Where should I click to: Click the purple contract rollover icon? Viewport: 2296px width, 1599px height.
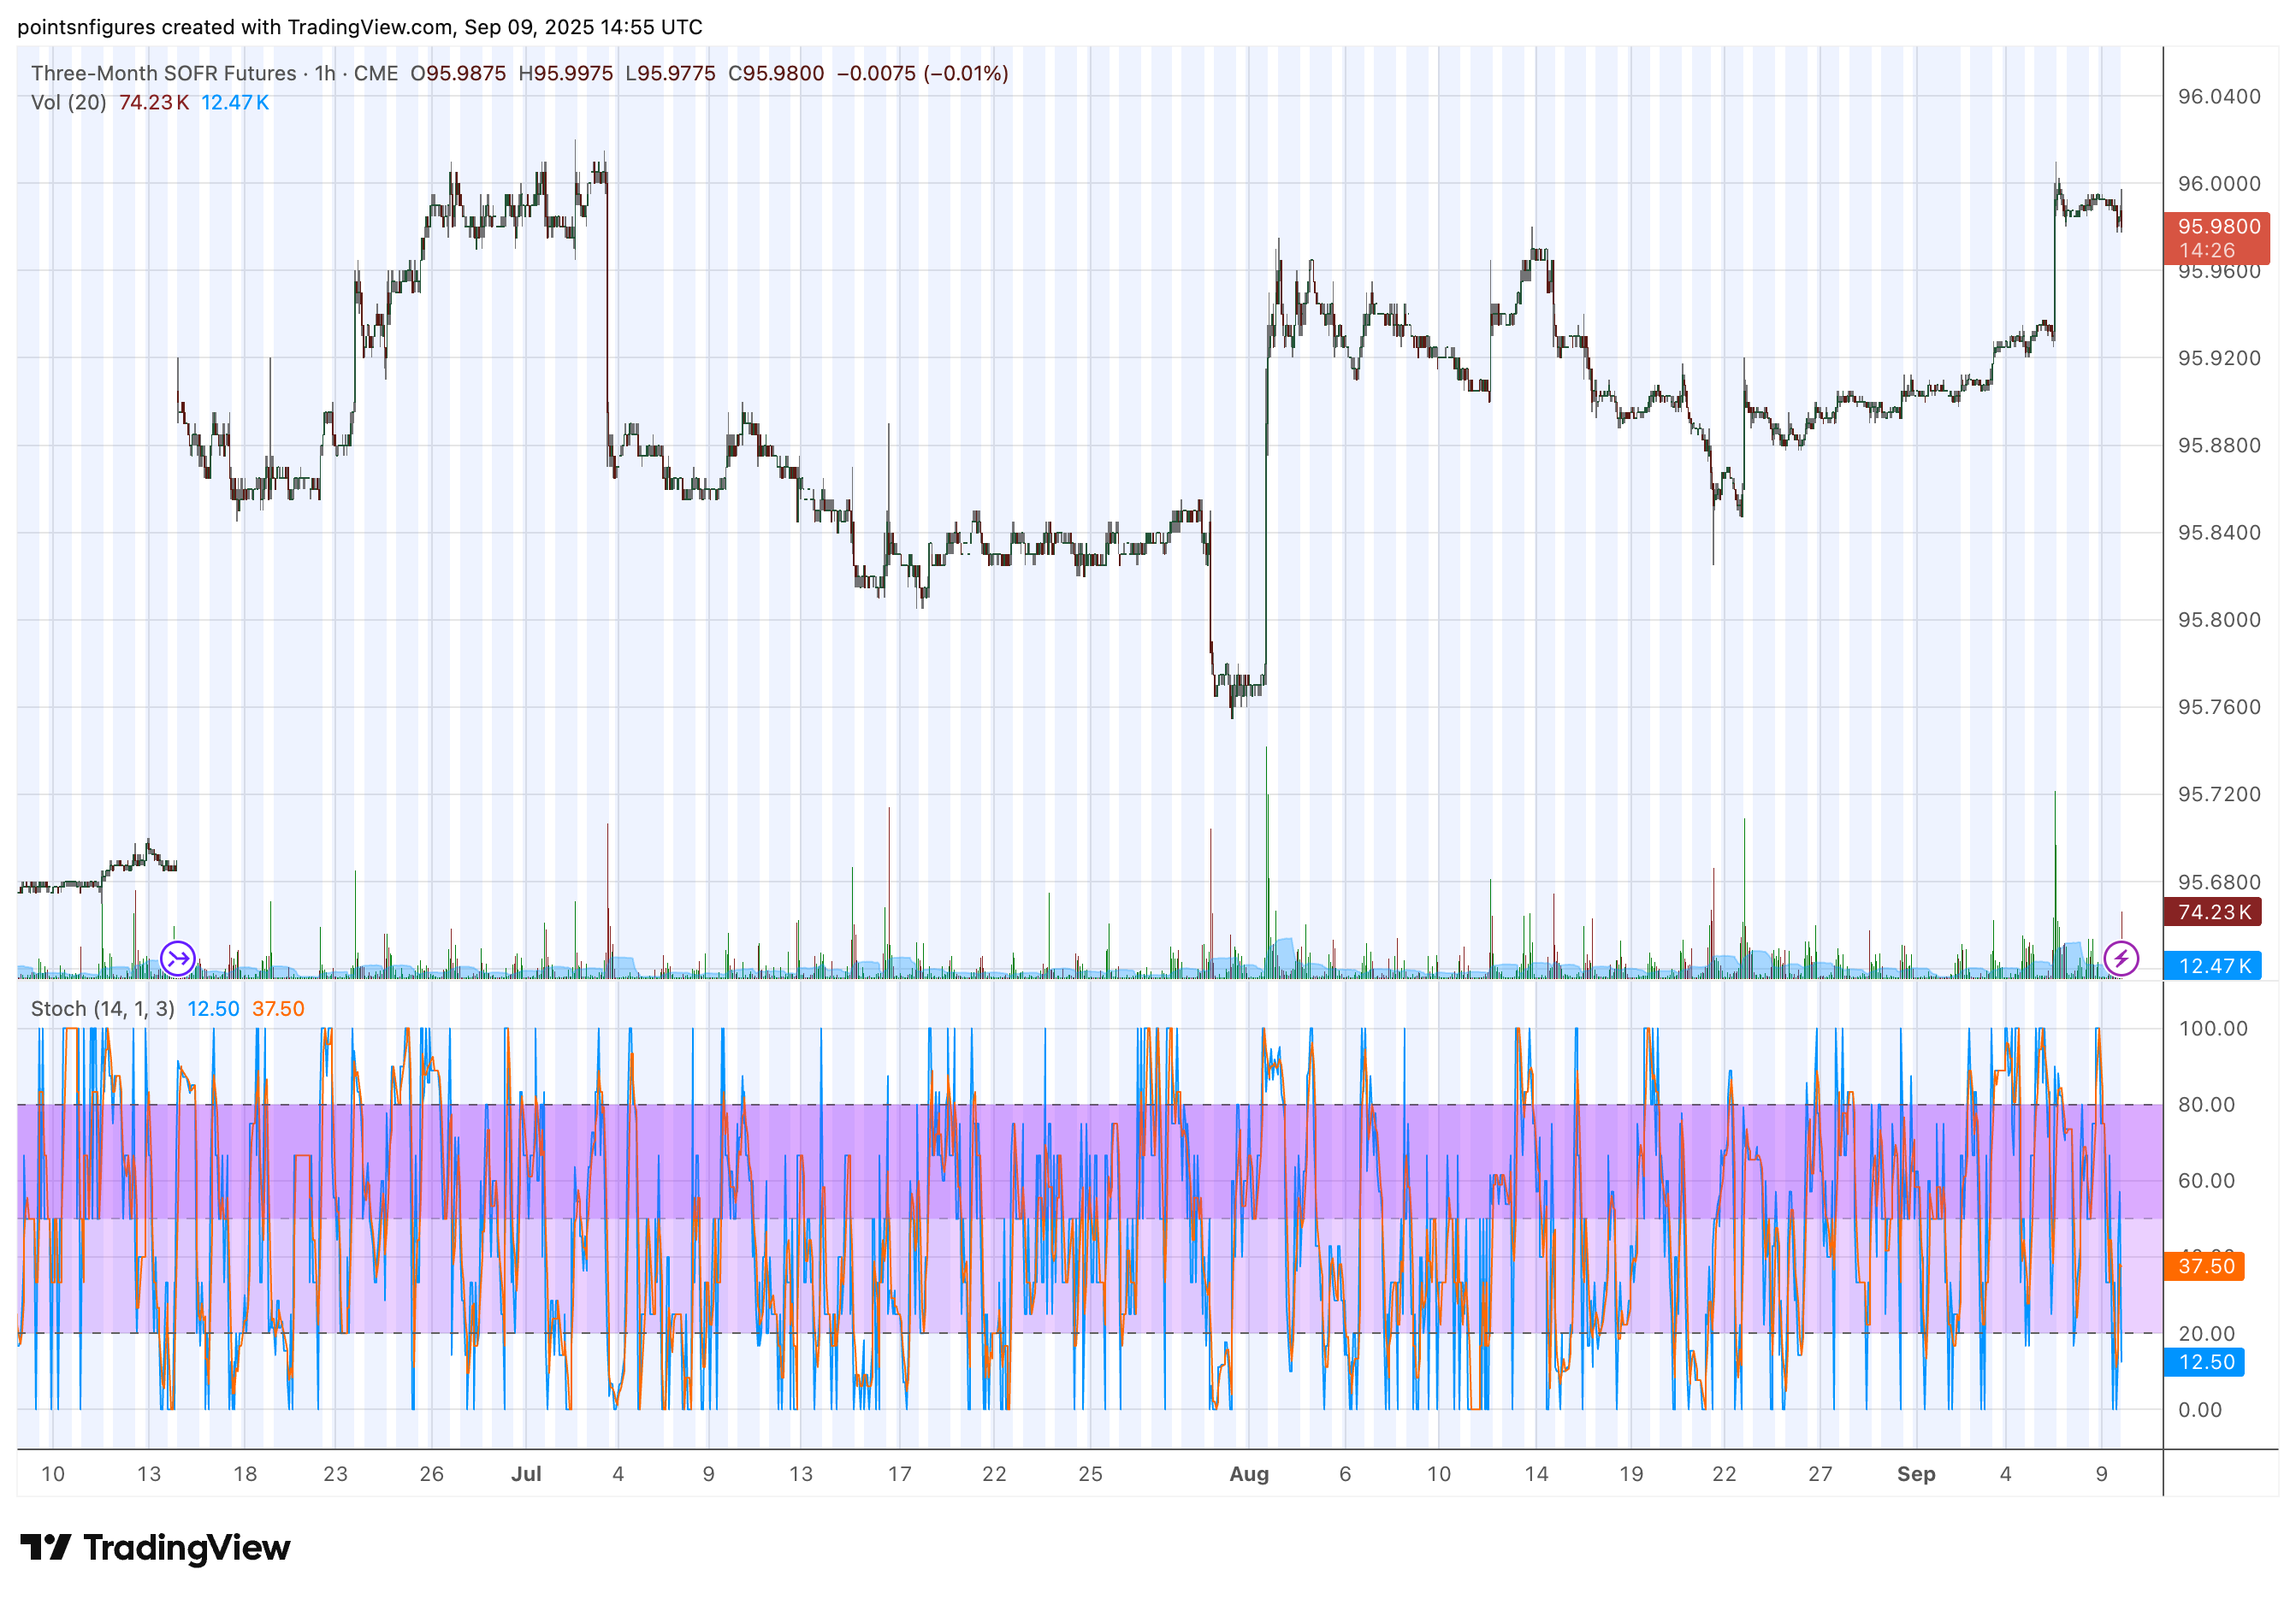point(178,959)
